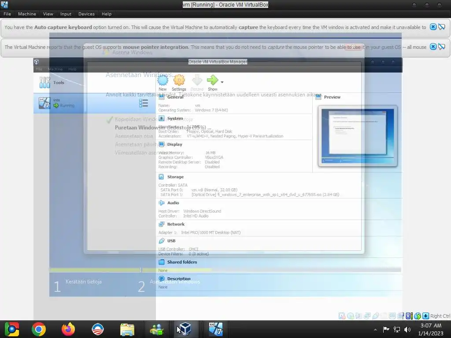
Task: Open the Devices menu
Action: point(86,14)
